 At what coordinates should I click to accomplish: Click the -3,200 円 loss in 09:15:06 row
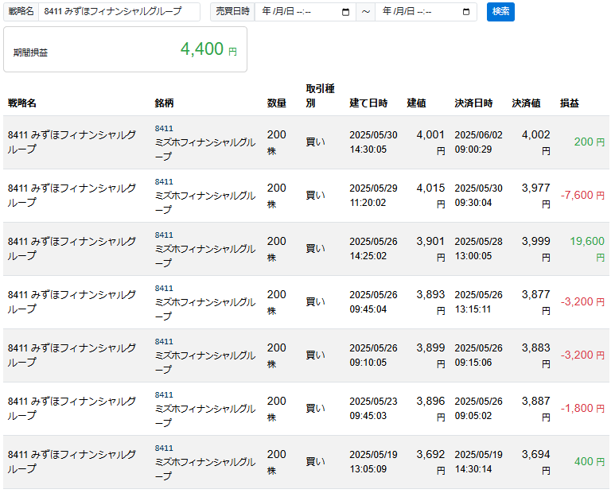(x=582, y=355)
